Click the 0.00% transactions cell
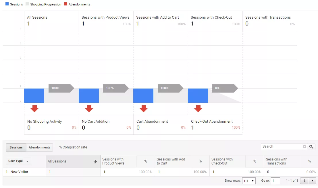The width and height of the screenshot is (318, 188). pos(311,172)
